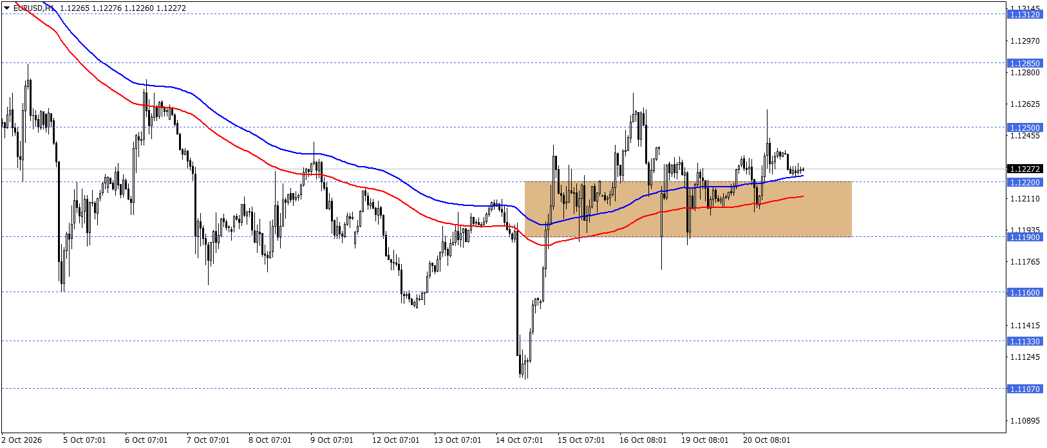
Task: Select the 1.11900 horizontal level label
Action: [x=1024, y=237]
